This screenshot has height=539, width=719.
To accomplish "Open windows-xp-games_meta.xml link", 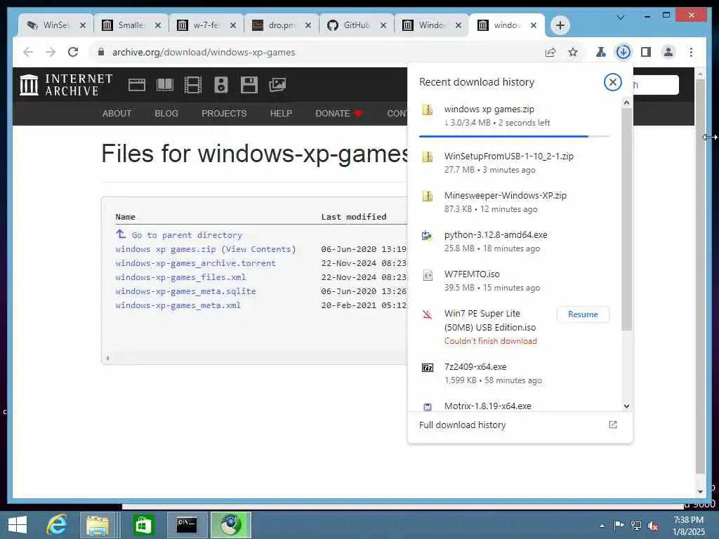I will click(178, 305).
